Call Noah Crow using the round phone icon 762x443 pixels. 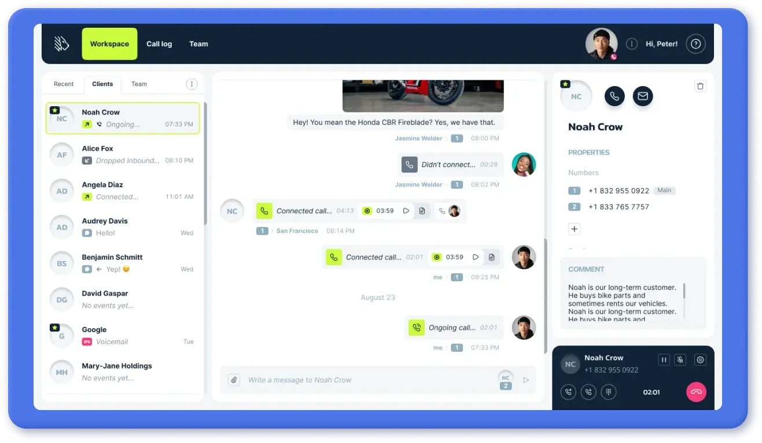(x=614, y=96)
